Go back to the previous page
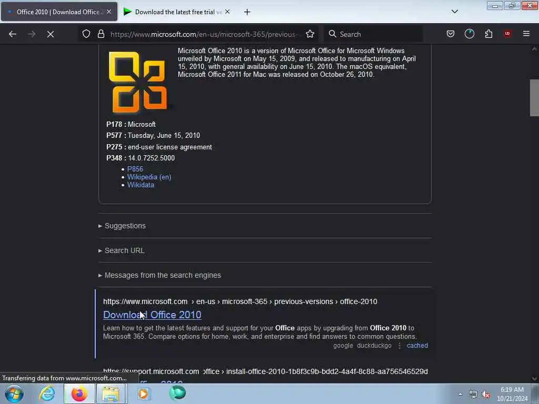Image resolution: width=539 pixels, height=404 pixels. click(x=13, y=34)
